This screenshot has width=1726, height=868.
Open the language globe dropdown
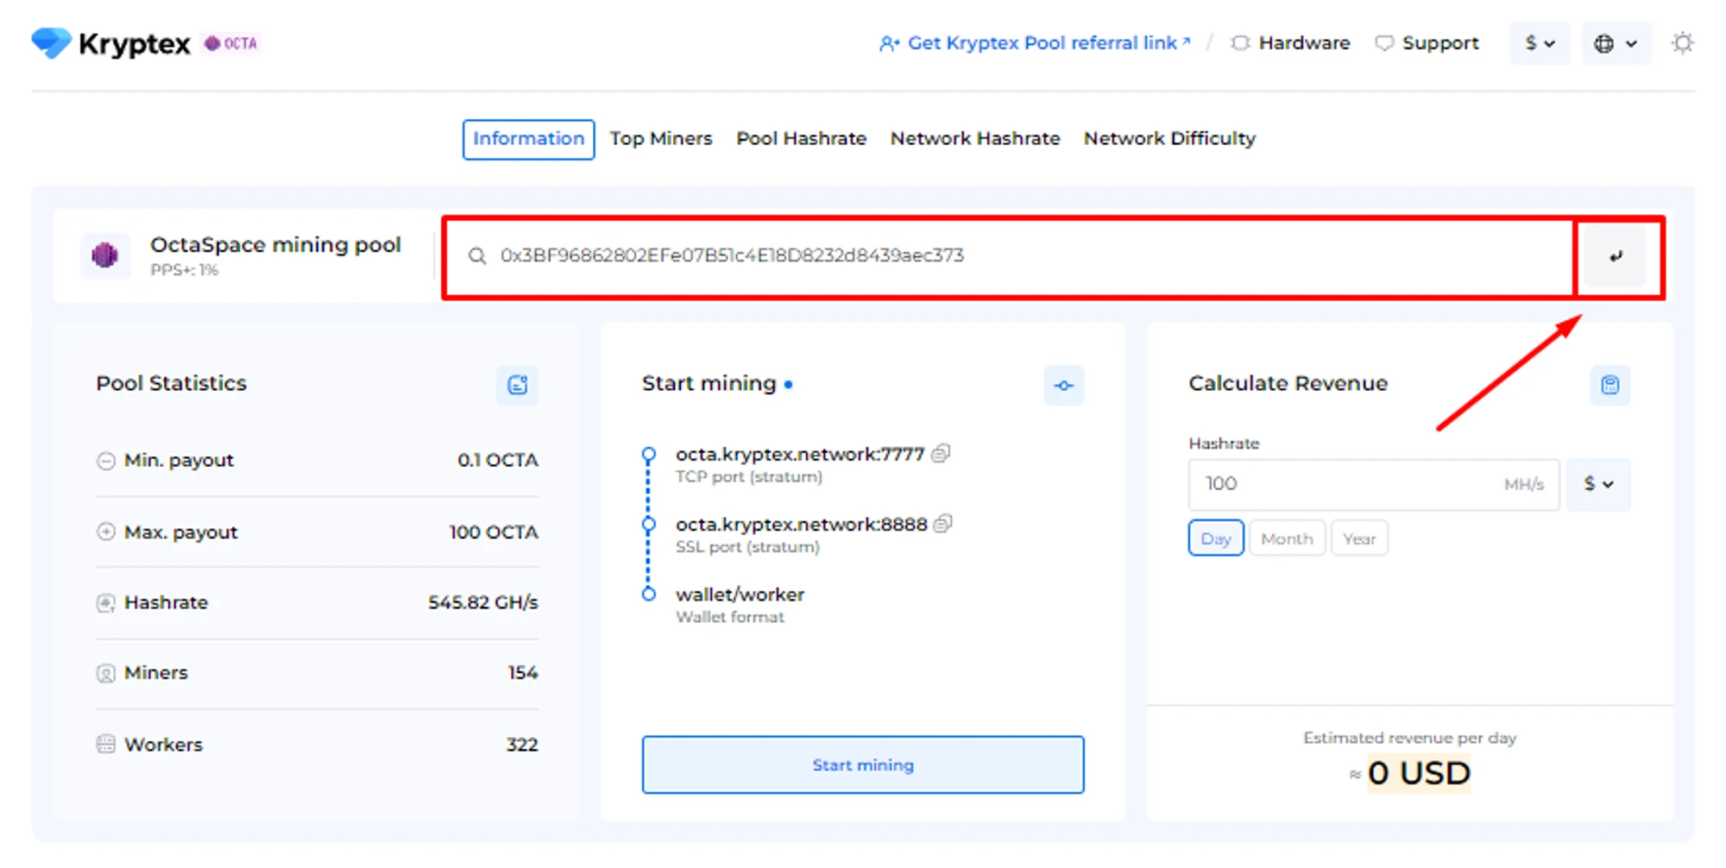(1615, 43)
